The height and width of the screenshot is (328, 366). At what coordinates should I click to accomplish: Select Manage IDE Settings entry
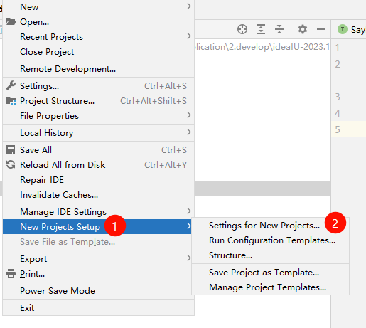coord(98,212)
